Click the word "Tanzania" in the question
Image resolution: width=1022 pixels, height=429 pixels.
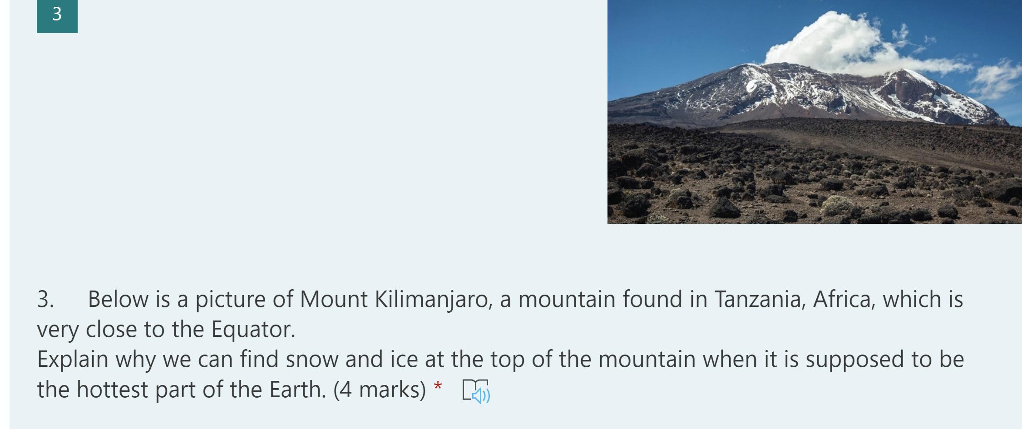click(760, 300)
